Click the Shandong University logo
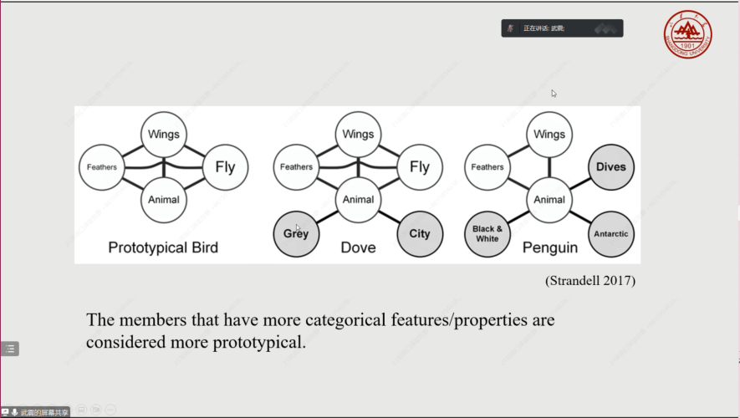 687,34
